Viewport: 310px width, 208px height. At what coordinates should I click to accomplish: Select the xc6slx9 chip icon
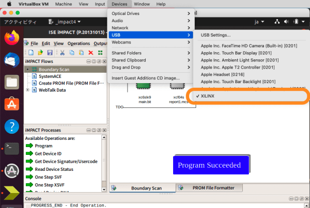pos(143,86)
